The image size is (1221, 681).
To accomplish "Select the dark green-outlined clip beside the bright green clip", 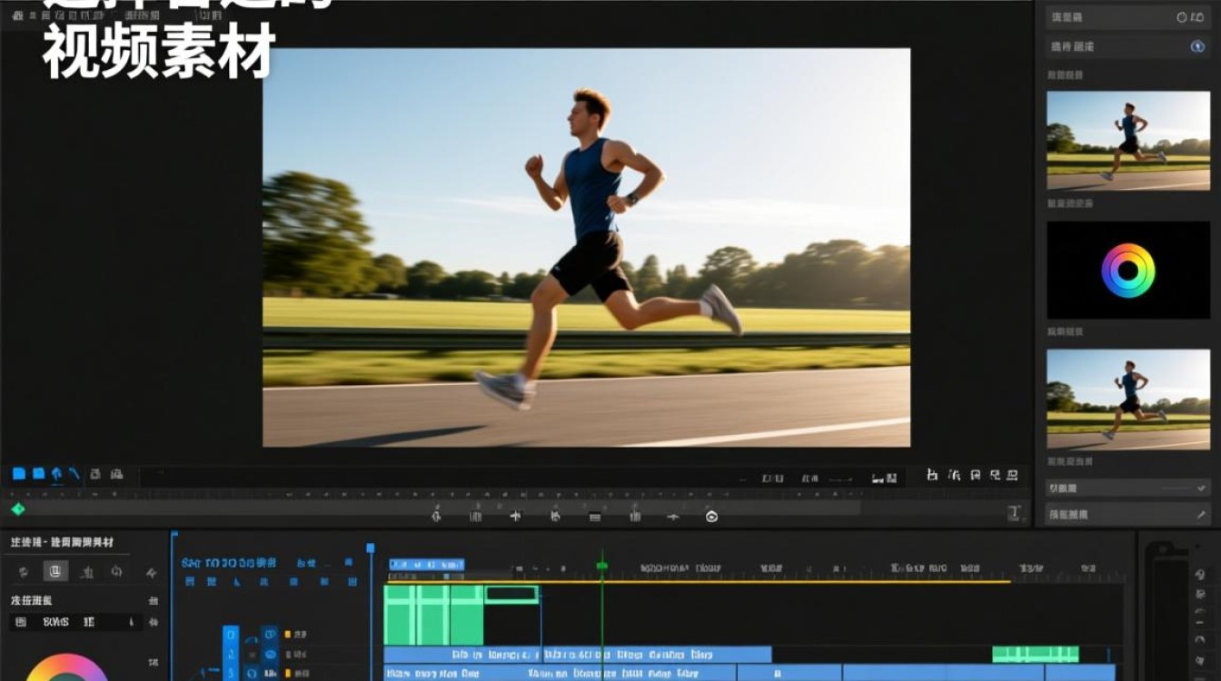I will pos(512,595).
